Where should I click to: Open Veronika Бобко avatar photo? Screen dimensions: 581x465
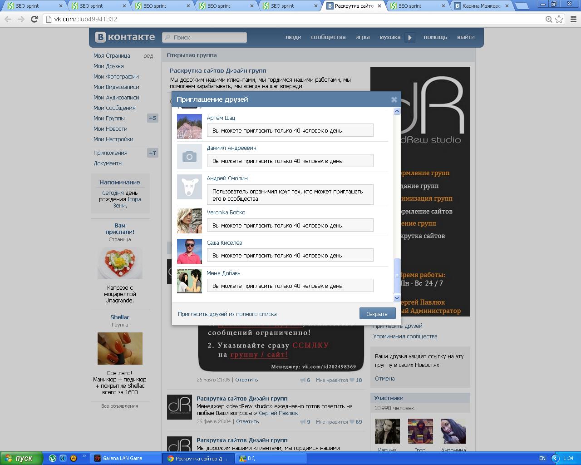189,221
